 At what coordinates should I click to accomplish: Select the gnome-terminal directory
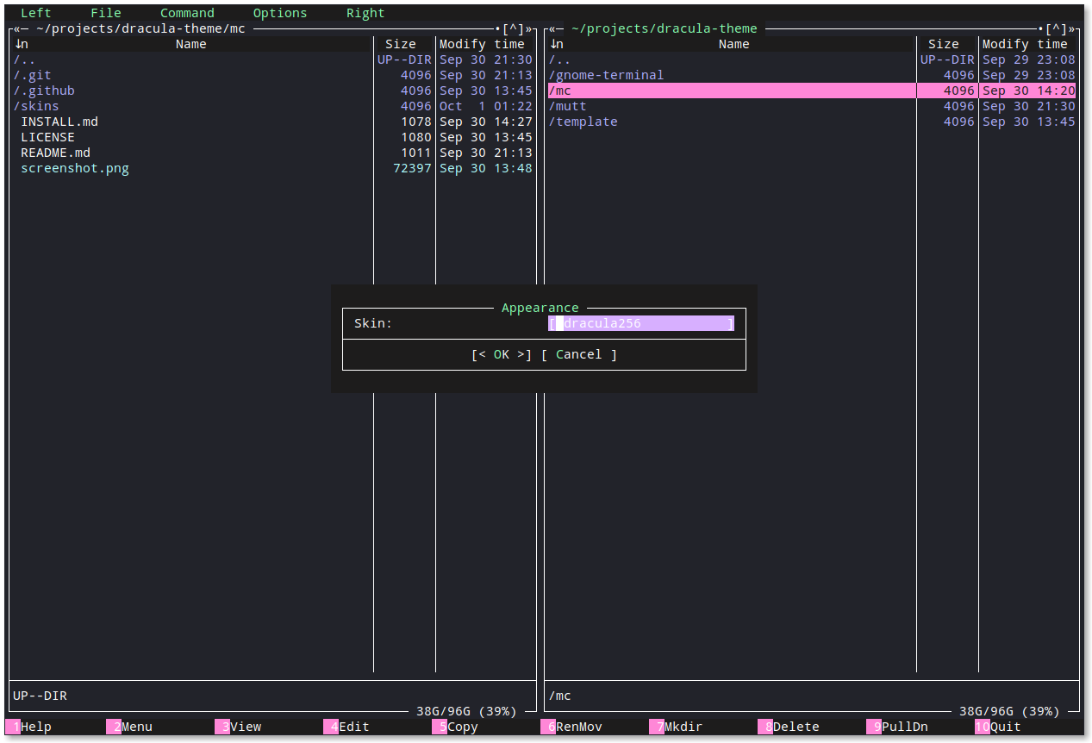pyautogui.click(x=606, y=75)
